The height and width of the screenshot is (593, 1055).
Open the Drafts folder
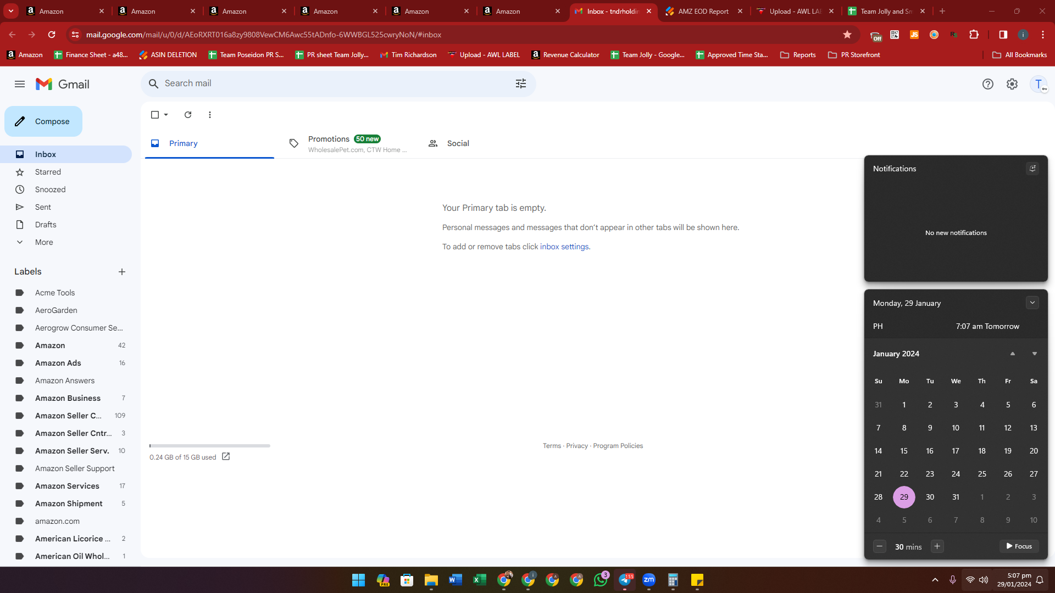66,225
